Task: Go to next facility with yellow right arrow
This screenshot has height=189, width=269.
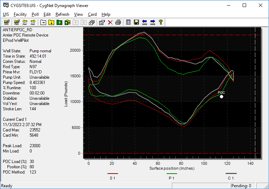Action: [x=33, y=22]
